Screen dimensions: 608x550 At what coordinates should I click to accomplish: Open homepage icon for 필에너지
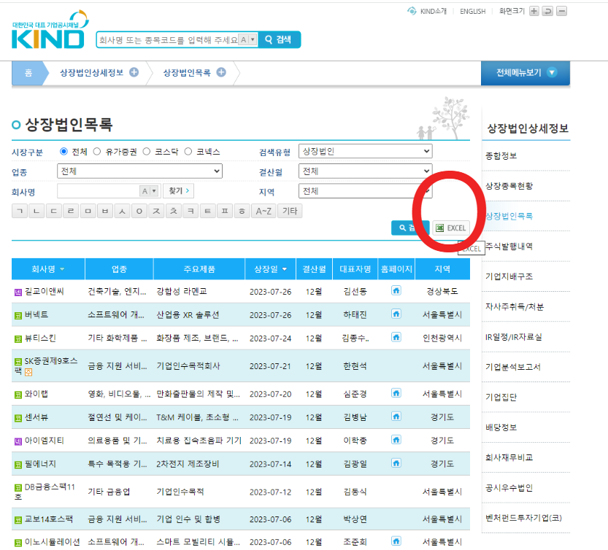point(396,462)
